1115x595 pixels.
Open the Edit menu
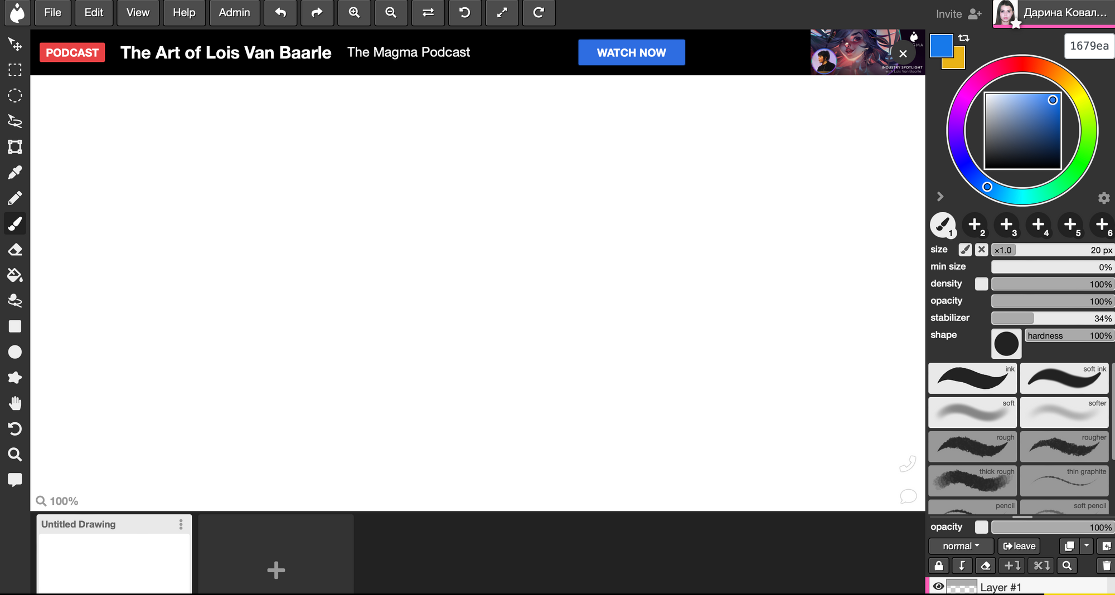point(94,13)
